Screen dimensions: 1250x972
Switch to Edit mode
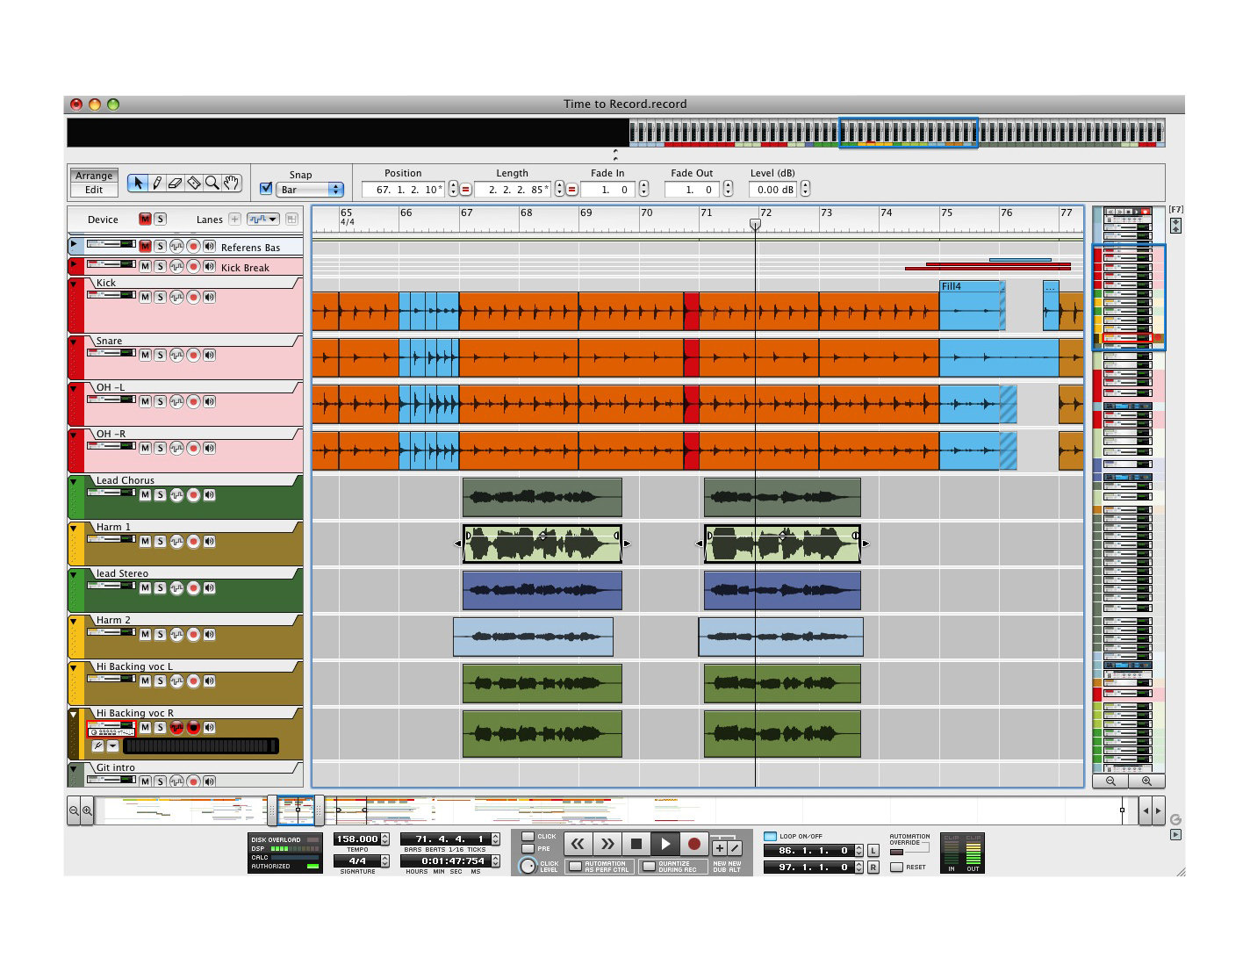point(94,190)
